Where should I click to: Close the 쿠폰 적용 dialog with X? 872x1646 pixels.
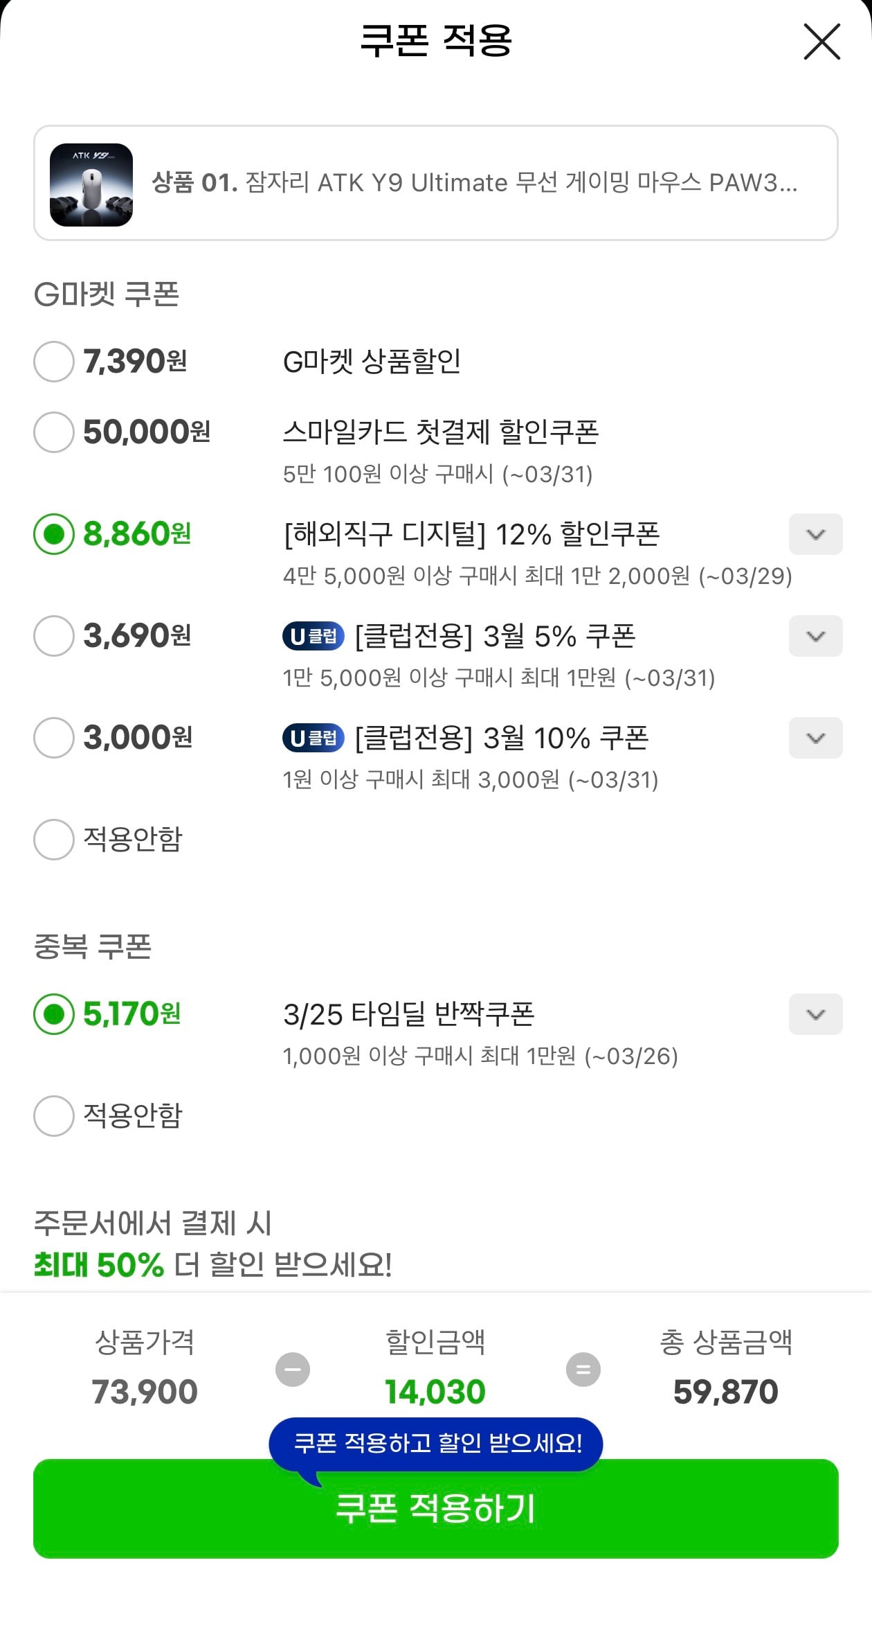(821, 42)
